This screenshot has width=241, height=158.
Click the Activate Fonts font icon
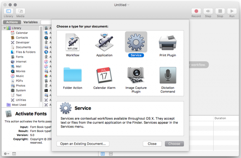(9, 114)
